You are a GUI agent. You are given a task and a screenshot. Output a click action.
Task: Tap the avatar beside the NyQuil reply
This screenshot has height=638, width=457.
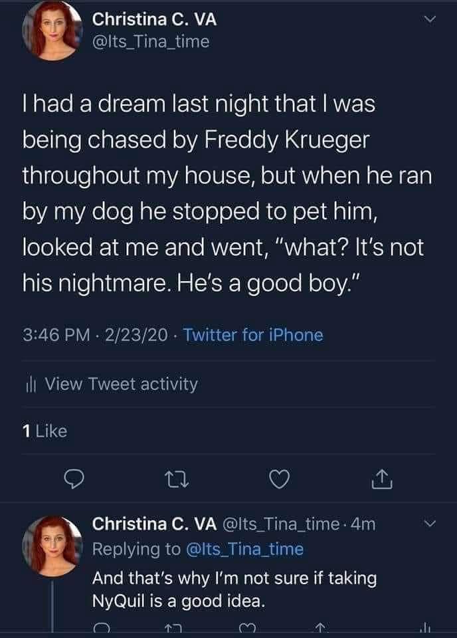click(52, 546)
